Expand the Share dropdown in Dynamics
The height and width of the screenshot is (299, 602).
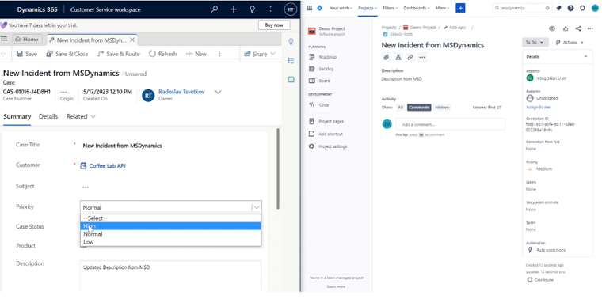pos(273,54)
